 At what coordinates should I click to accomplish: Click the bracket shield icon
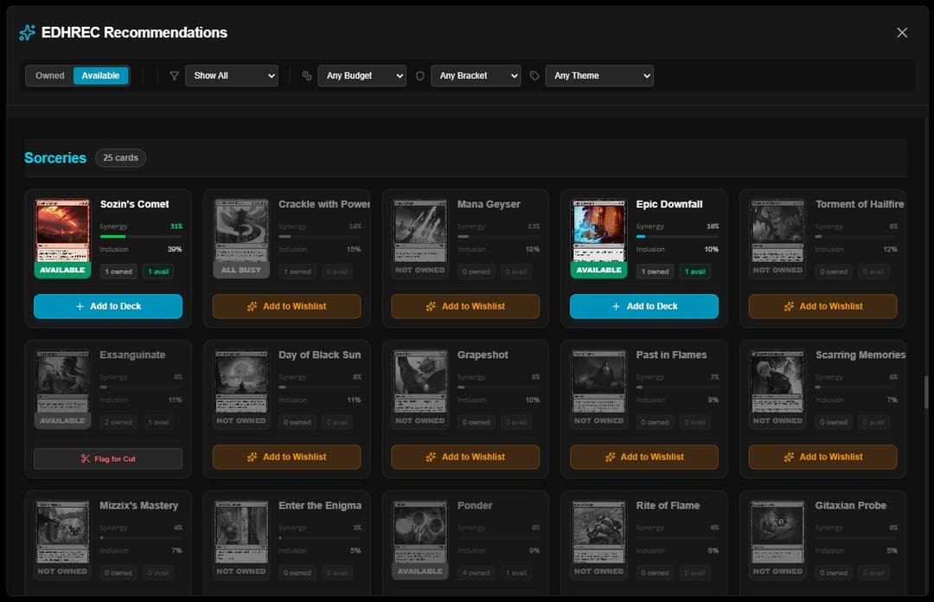coord(420,76)
